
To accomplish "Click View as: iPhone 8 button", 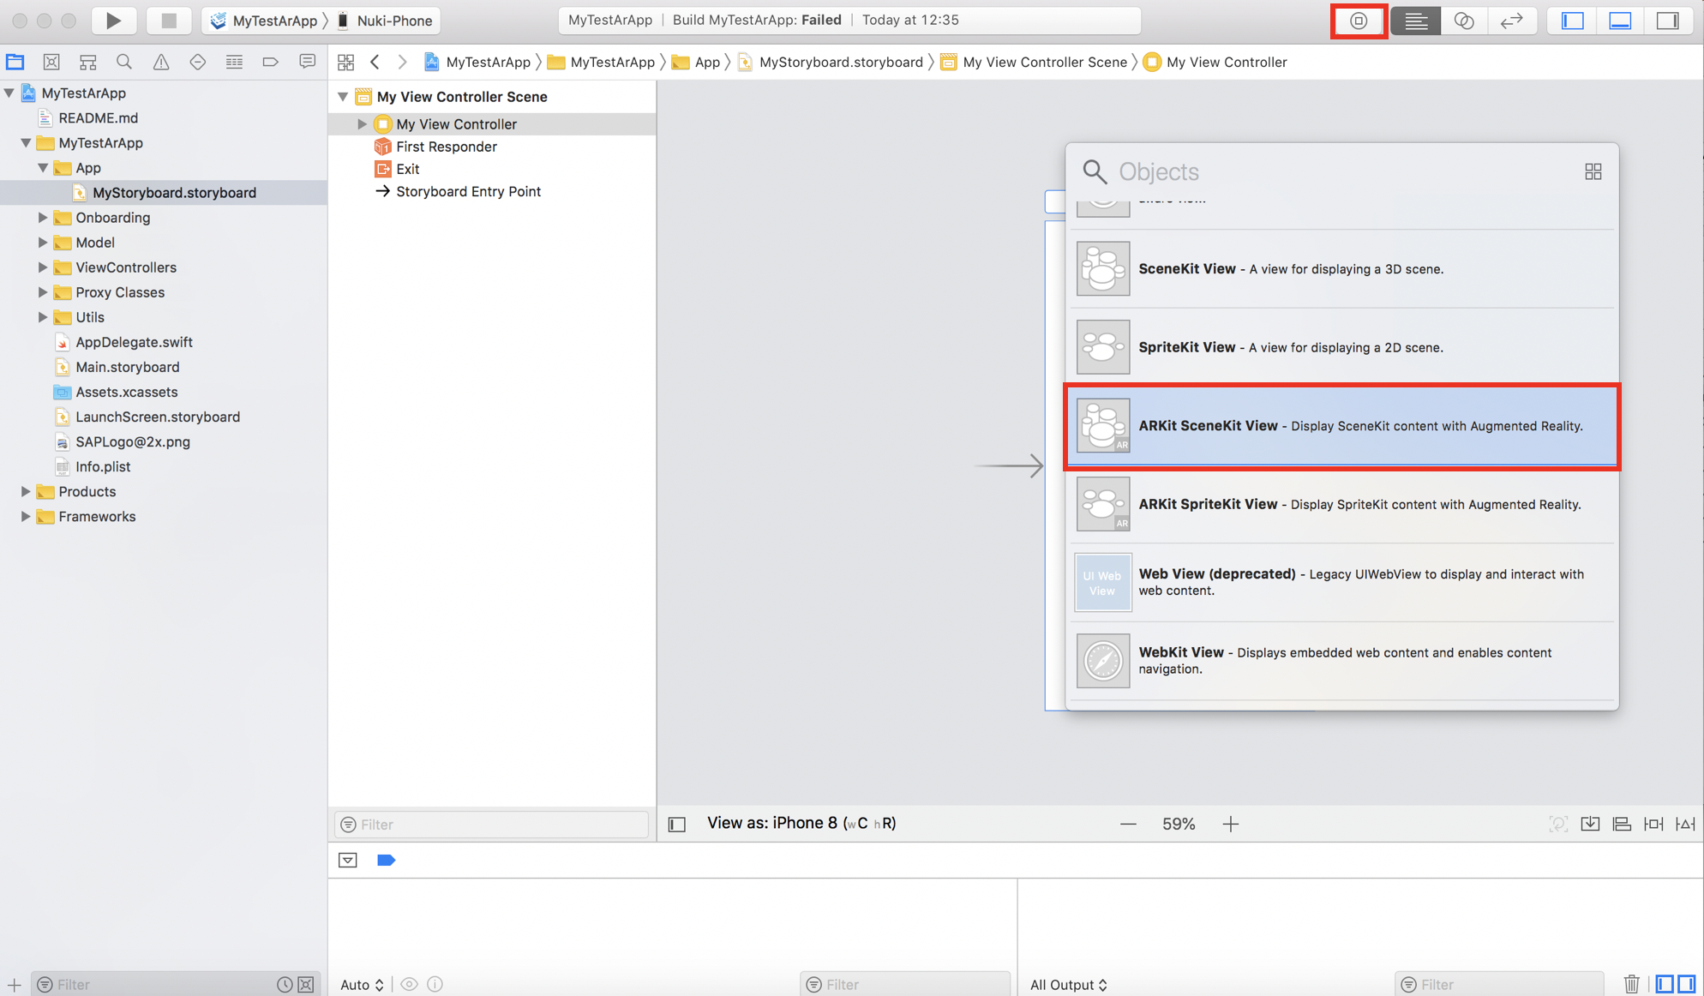I will coord(801,823).
